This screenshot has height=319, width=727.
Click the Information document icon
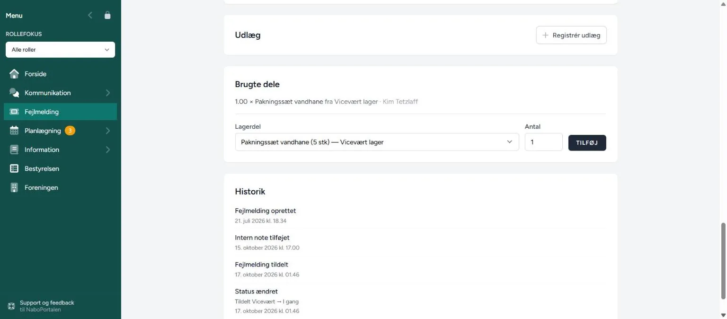(14, 150)
